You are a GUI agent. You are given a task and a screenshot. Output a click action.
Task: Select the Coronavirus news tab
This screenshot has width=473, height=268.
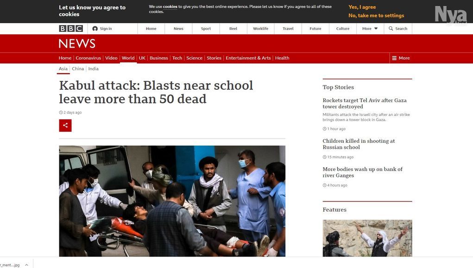(x=88, y=58)
